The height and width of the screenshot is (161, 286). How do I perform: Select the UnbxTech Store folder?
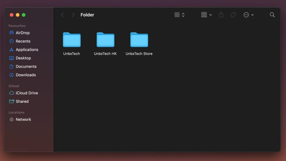[x=139, y=39]
